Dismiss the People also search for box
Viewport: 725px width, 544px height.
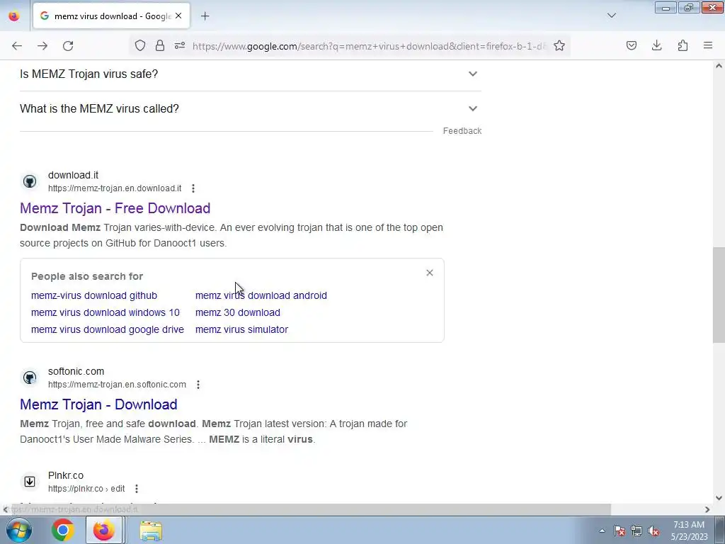(430, 273)
